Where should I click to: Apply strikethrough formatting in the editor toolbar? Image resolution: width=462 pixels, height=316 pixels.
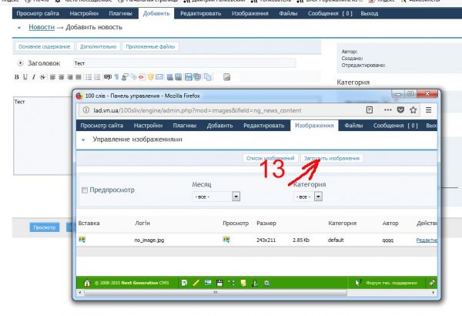click(42, 77)
